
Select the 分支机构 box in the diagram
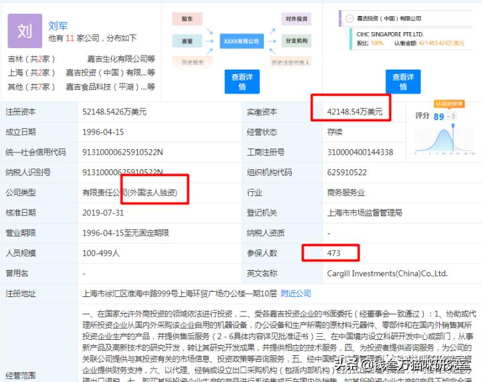point(297,41)
